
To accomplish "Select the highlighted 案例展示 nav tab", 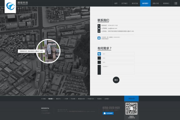I will (145, 3).
